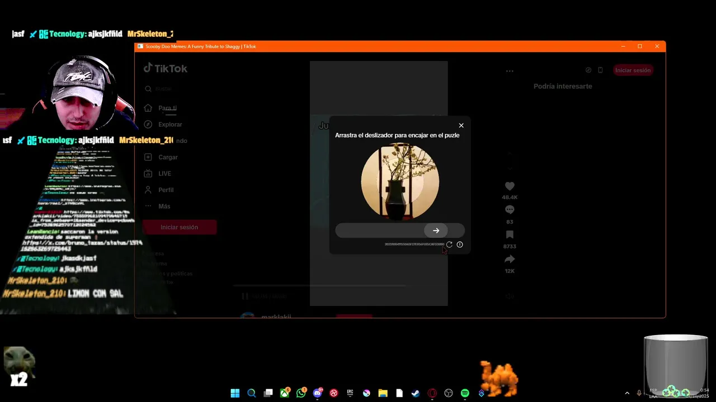Click the sidebar Iniciar sesión button
The image size is (716, 402).
(179, 227)
